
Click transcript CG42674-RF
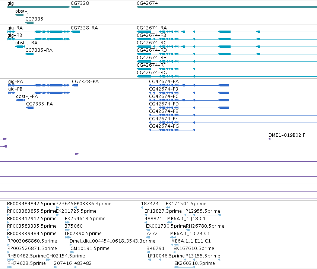[151, 65]
